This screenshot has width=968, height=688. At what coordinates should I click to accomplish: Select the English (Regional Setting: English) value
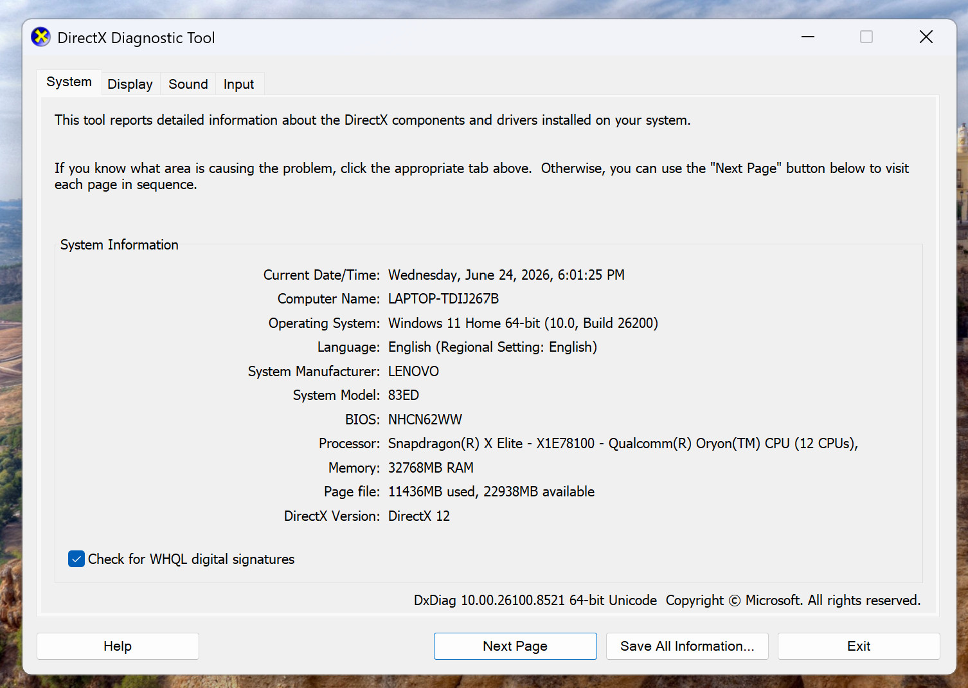492,347
